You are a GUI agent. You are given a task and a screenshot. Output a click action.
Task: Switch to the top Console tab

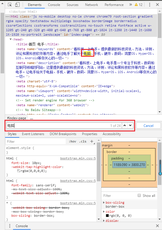point(54,5)
